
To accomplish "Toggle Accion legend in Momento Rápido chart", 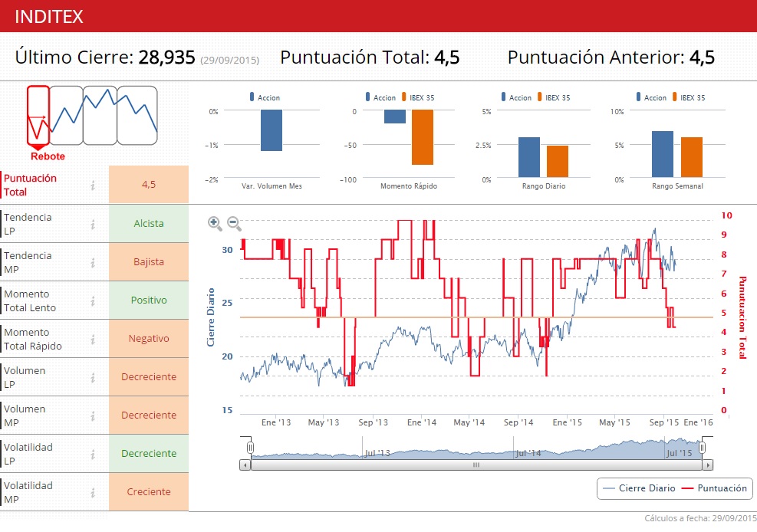I will tap(380, 97).
